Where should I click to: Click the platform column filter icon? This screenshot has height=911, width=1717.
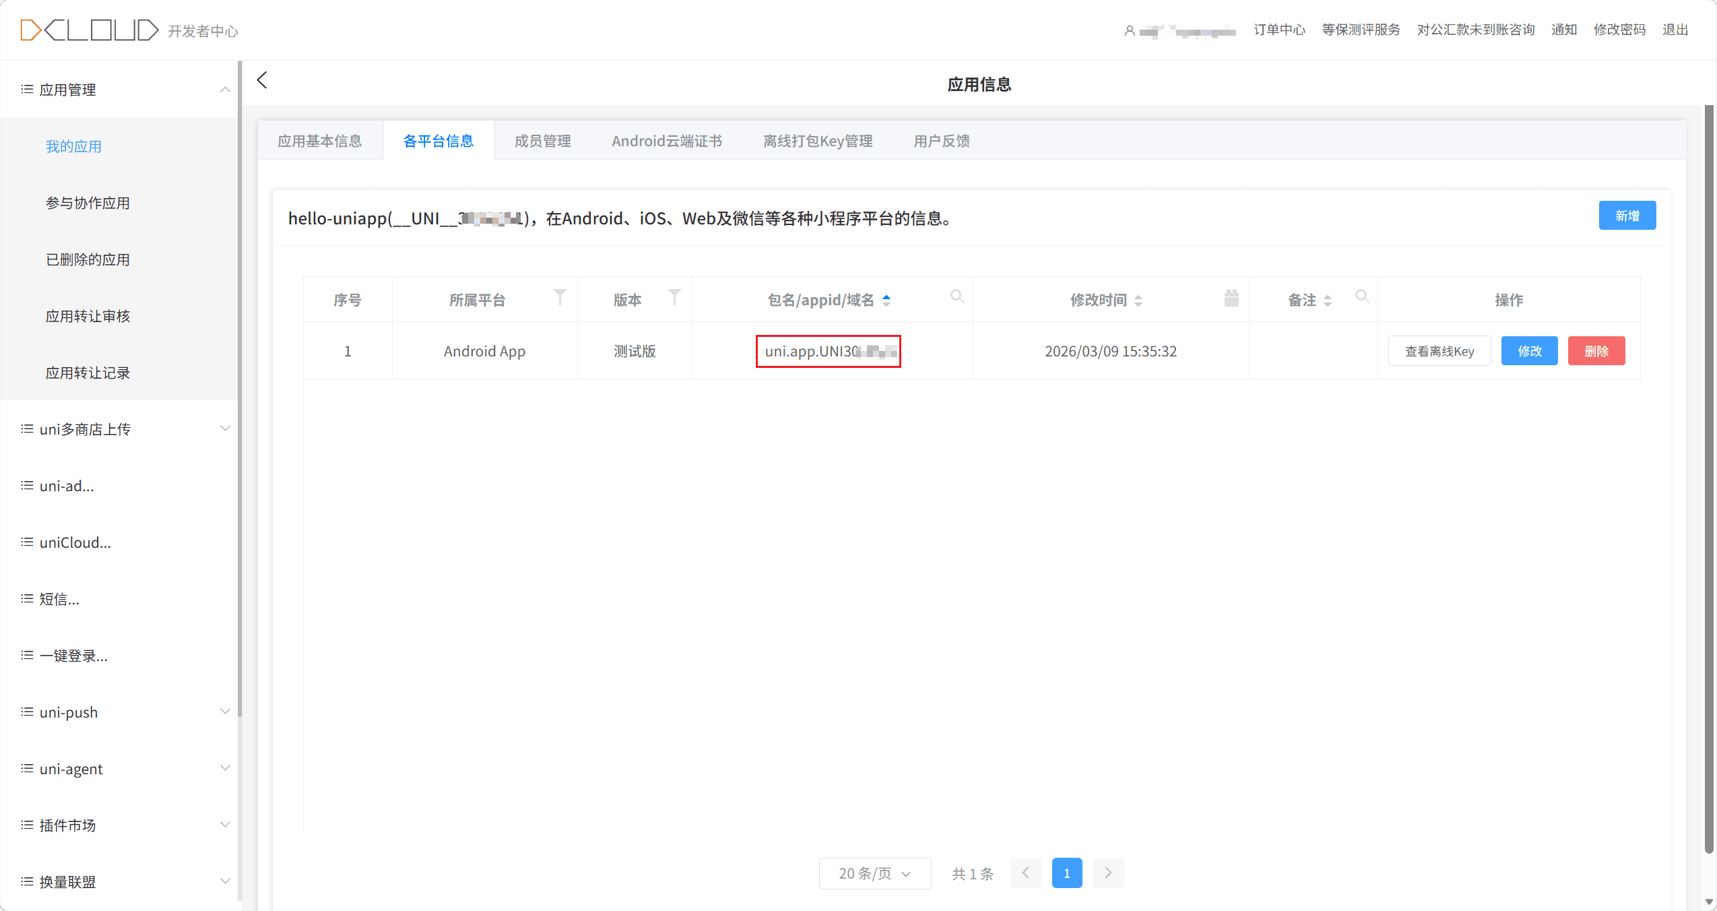pos(559,297)
